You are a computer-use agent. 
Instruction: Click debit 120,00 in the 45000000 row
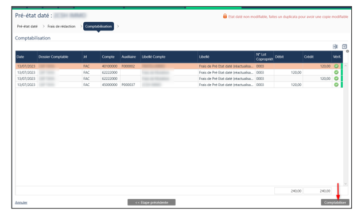tap(288, 85)
